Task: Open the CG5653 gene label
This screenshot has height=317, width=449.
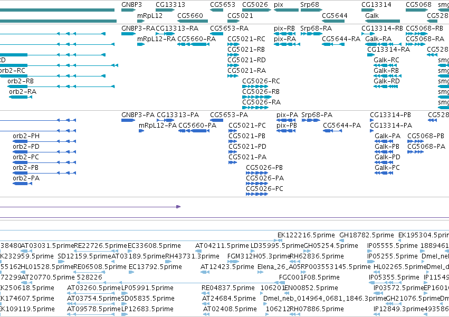Action: point(223,5)
